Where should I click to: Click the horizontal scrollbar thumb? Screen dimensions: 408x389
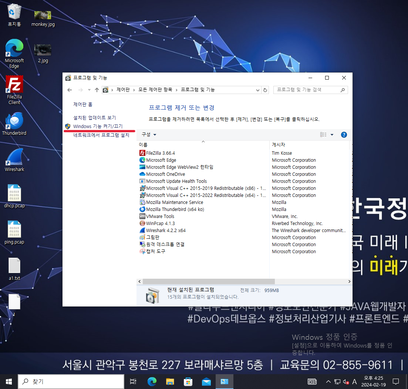tap(209, 281)
